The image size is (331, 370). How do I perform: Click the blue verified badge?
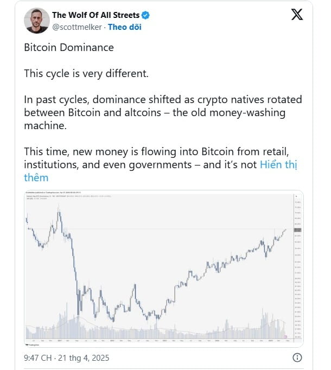coord(145,15)
